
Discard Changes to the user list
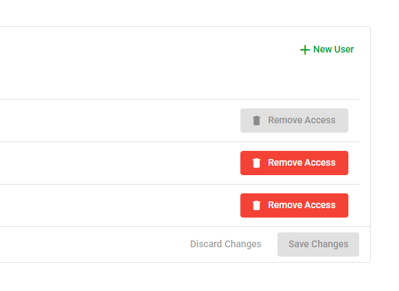tap(225, 244)
